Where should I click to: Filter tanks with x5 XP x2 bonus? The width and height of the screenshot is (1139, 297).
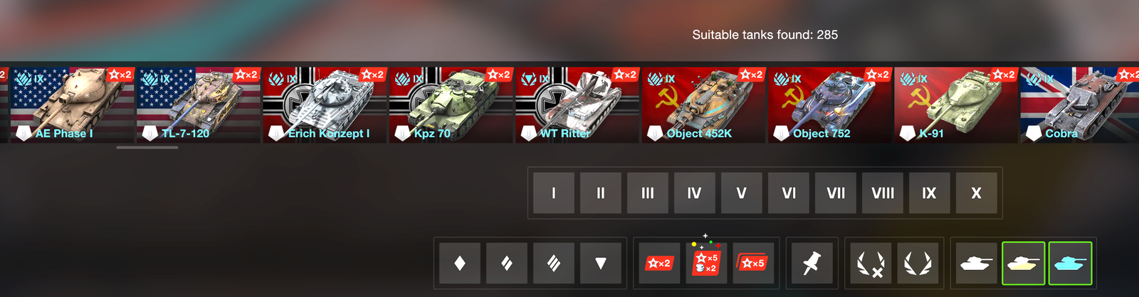click(706, 264)
